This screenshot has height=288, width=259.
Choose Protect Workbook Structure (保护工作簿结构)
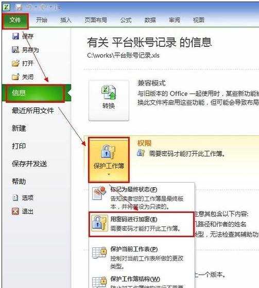pos(142,282)
